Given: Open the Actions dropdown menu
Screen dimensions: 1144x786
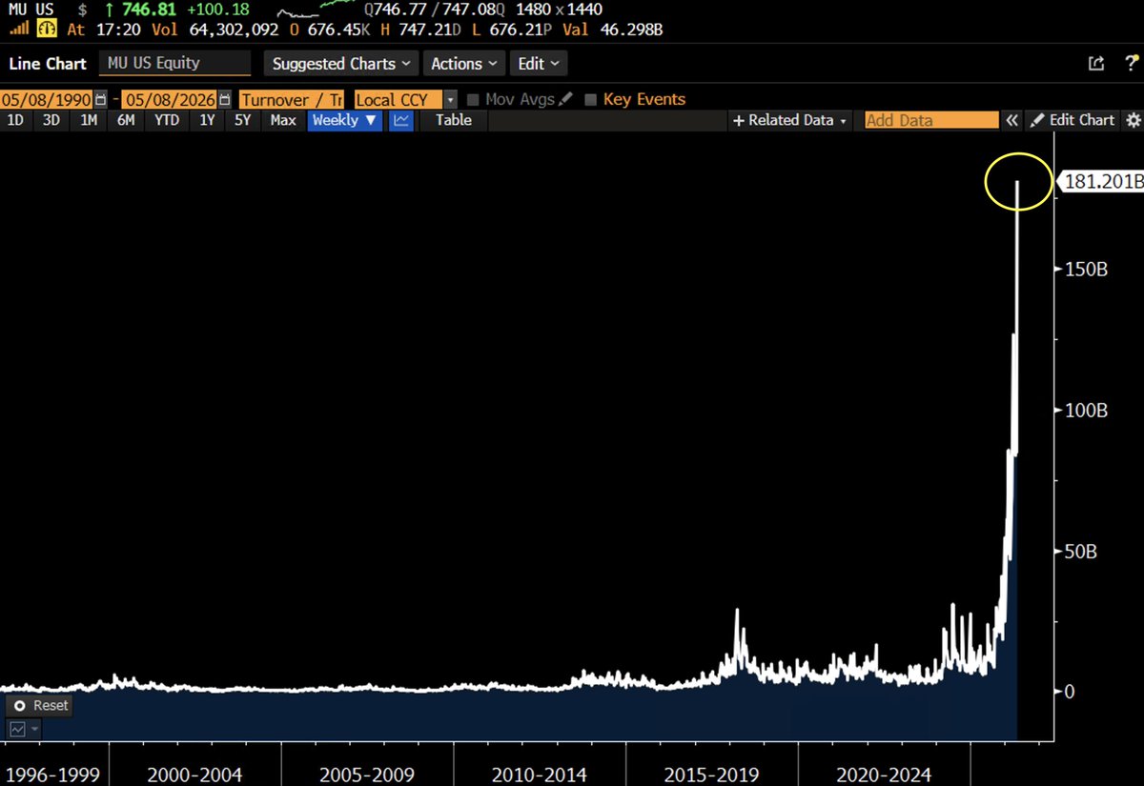Looking at the screenshot, I should coord(464,64).
